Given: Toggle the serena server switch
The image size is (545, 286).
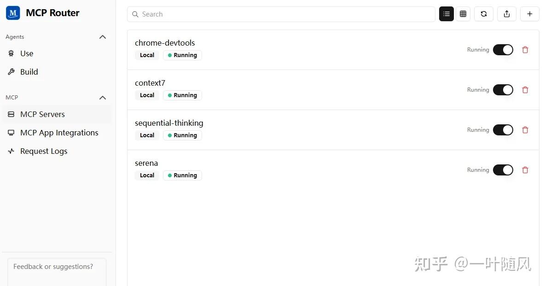Looking at the screenshot, I should click(x=503, y=170).
